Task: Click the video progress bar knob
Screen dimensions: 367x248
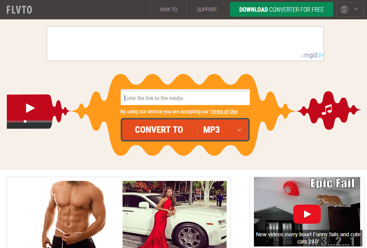Action: 25,121
